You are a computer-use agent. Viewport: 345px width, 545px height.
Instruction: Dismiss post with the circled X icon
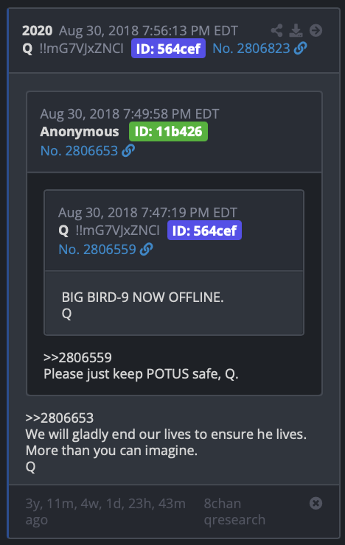click(316, 503)
